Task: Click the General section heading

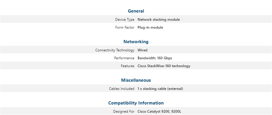Action: 136,11
